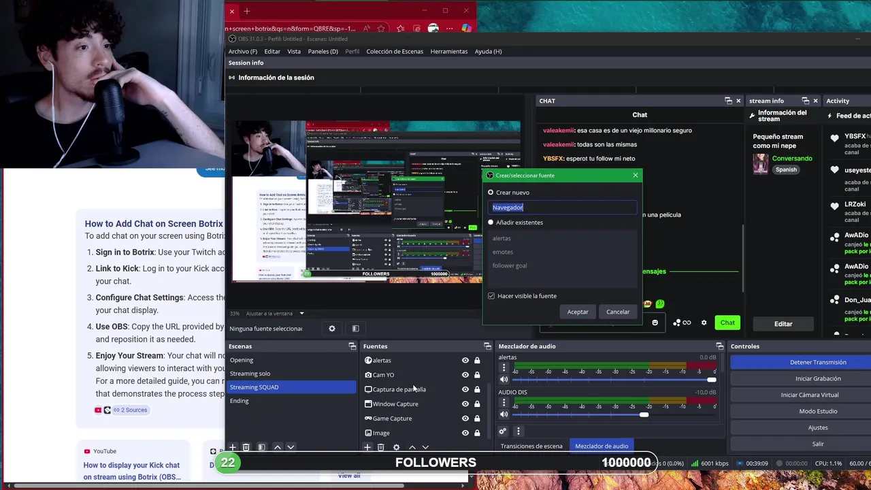Undock the Mezclador de audio panel
This screenshot has width=871, height=490.
[x=720, y=346]
